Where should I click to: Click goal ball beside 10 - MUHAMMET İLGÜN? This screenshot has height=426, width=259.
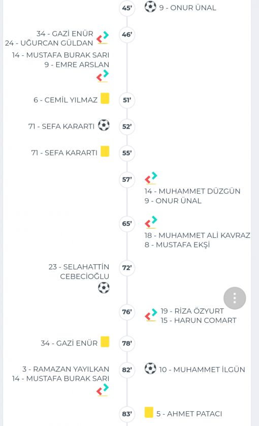point(150,369)
